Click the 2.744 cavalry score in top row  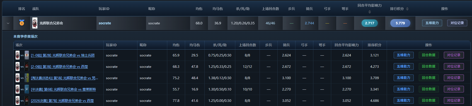point(309,23)
